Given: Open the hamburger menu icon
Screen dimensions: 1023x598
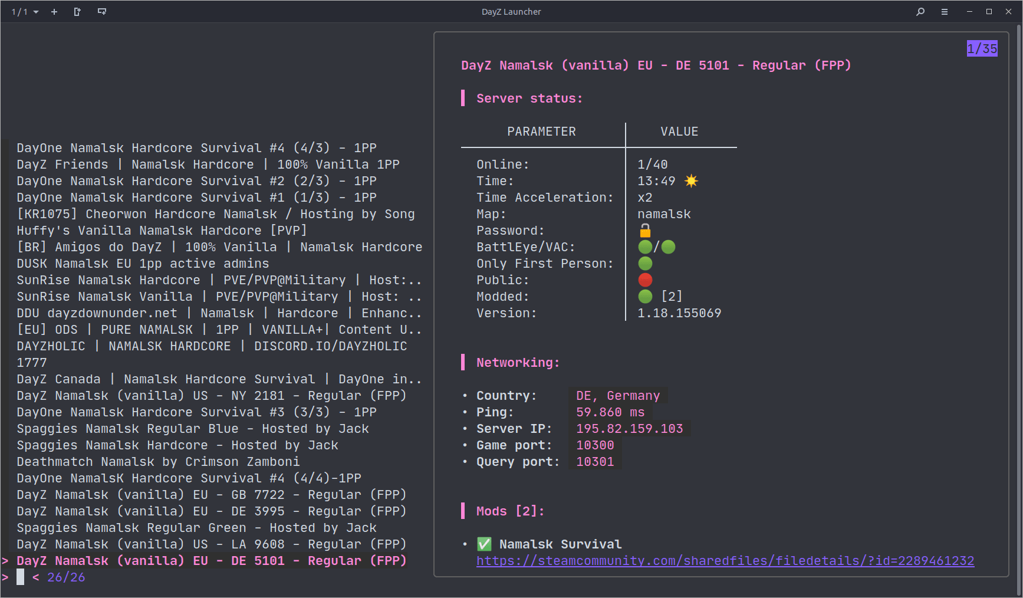Looking at the screenshot, I should click(x=945, y=12).
